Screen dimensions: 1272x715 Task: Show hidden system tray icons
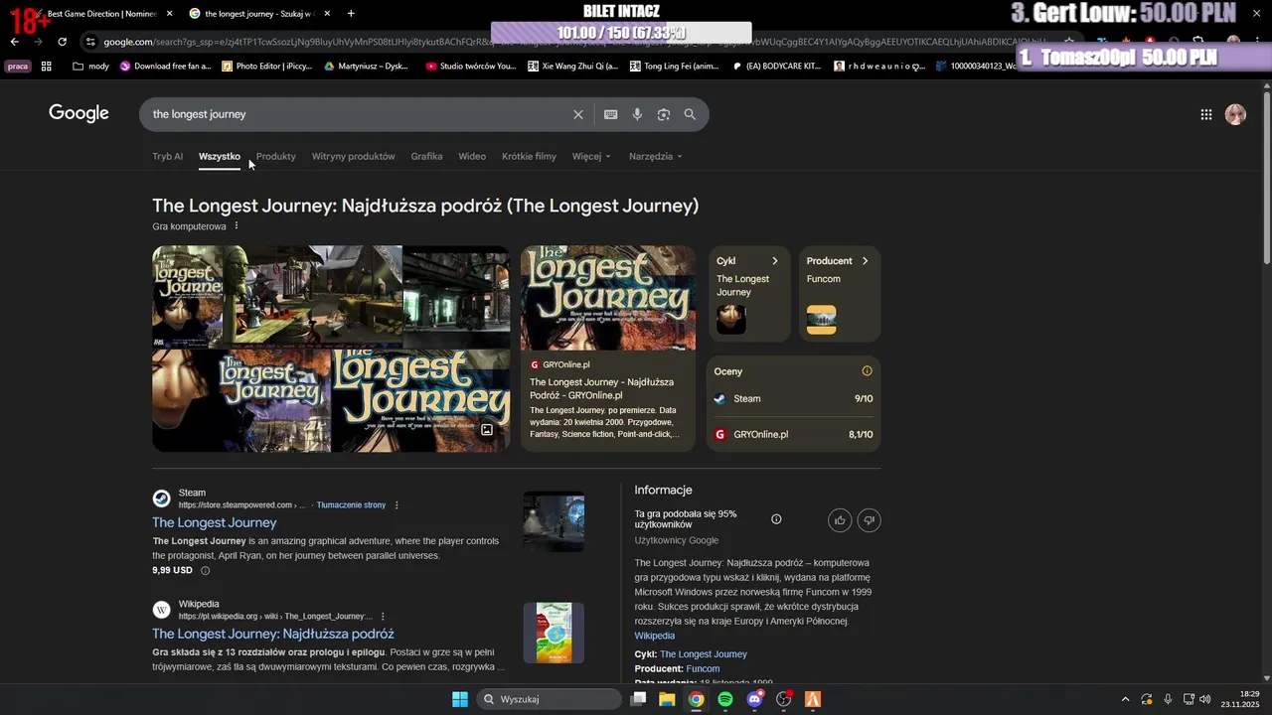[x=1125, y=699]
